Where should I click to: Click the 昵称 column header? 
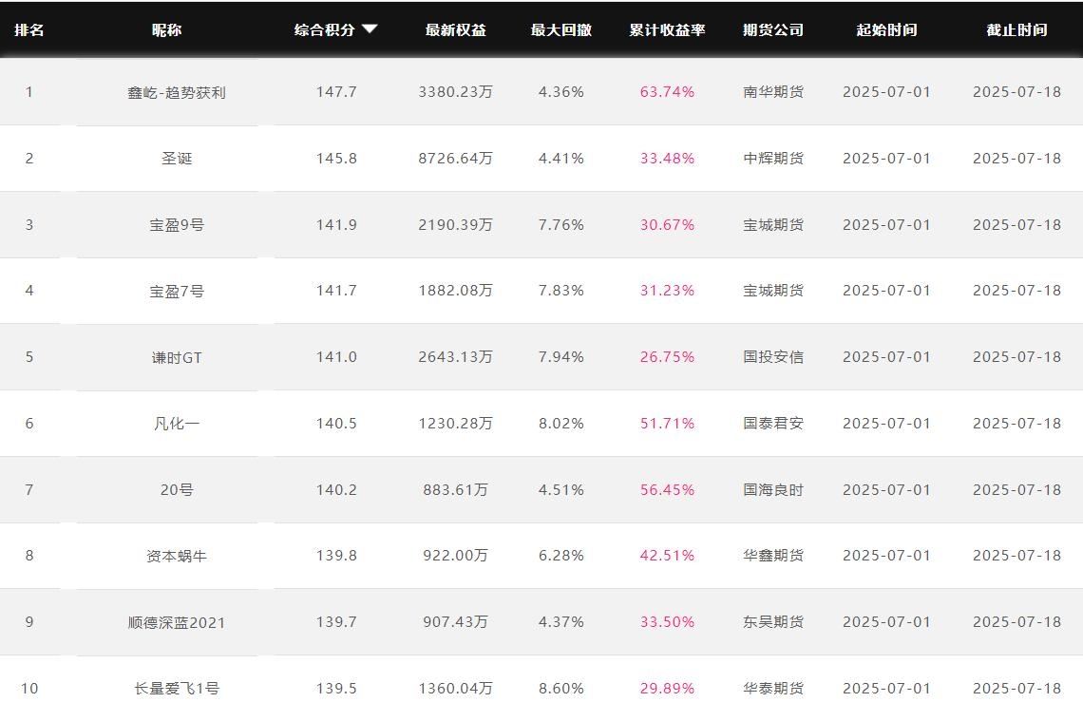pos(166,29)
